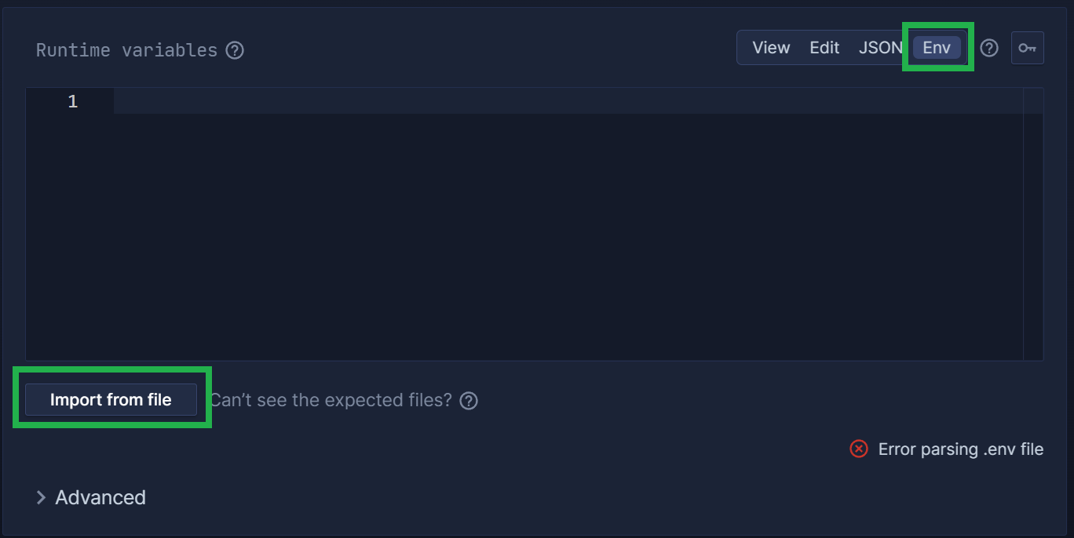Select the JSON mode tab
This screenshot has height=538, width=1074.
[x=880, y=48]
